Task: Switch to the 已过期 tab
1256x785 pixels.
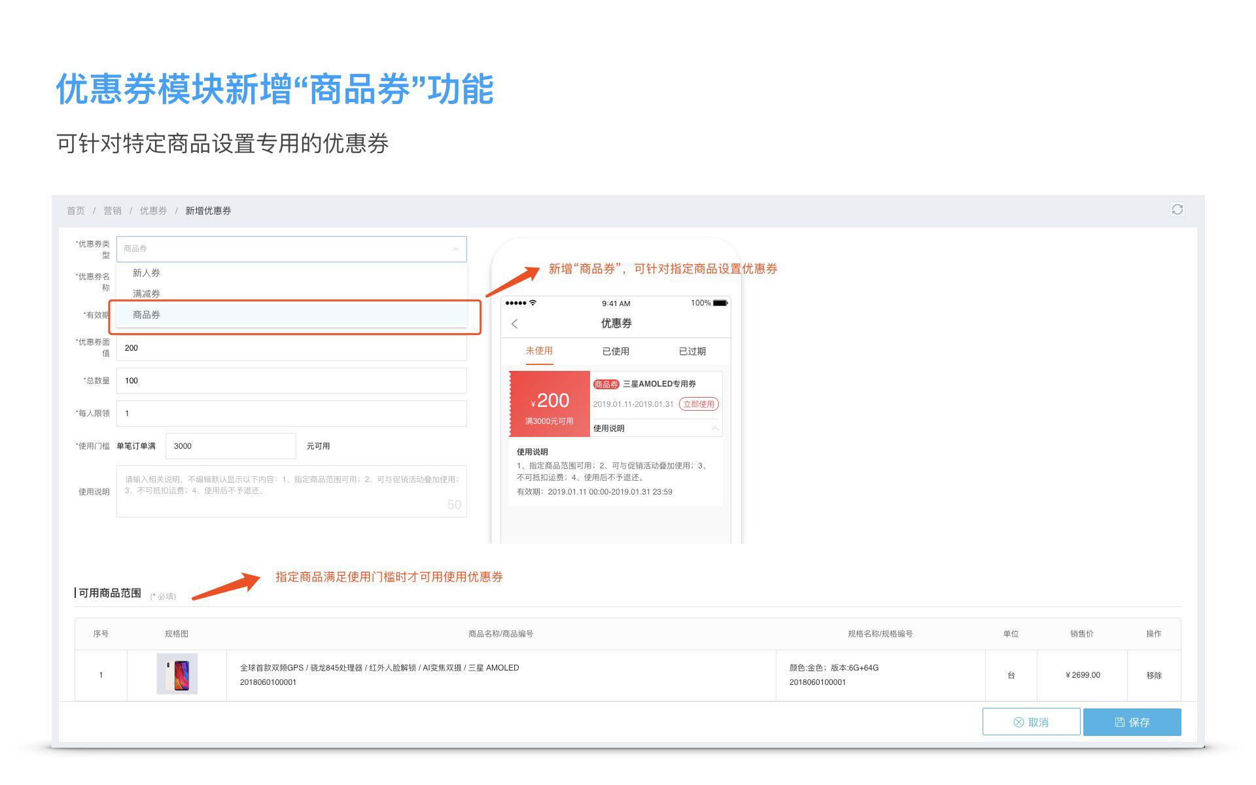Action: [x=692, y=351]
